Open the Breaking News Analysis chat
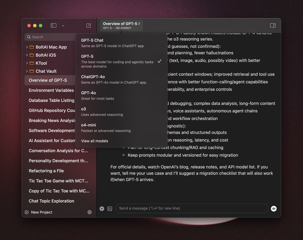 point(52,121)
